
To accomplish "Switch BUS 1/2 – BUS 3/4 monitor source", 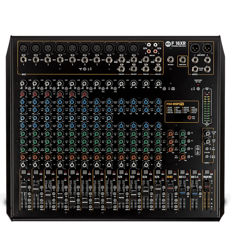I will pos(207,156).
